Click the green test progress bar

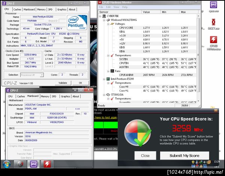point(106,125)
